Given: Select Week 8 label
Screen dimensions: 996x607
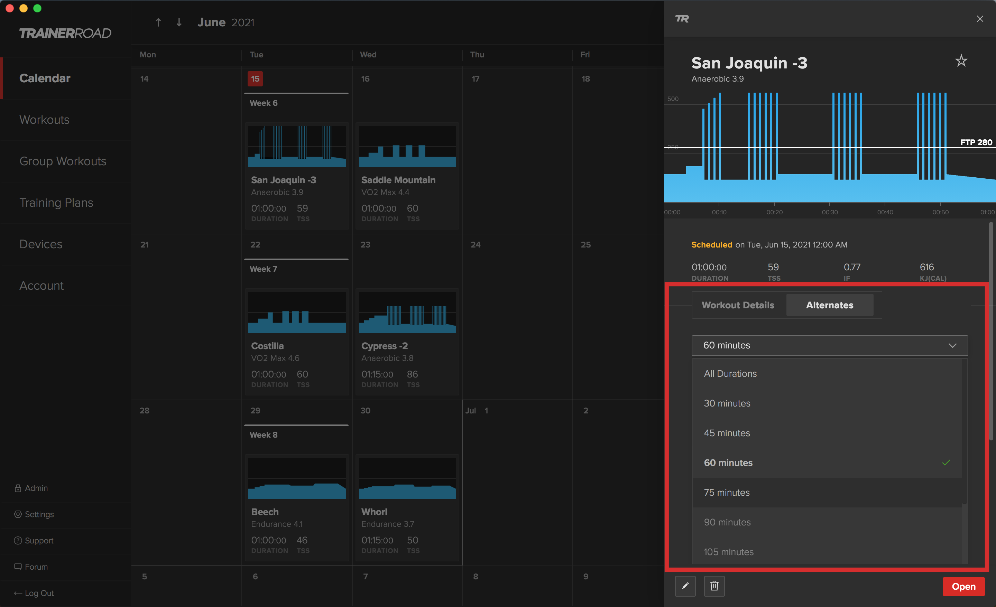Looking at the screenshot, I should [263, 435].
